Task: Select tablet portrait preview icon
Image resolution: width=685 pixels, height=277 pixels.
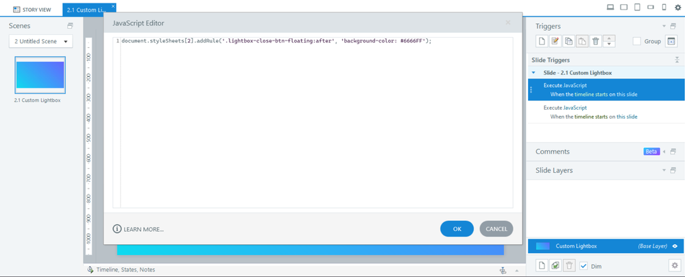Action: [638, 7]
